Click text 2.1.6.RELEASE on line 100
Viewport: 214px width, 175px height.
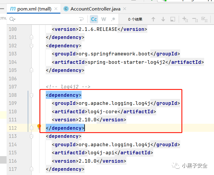pos(98,29)
